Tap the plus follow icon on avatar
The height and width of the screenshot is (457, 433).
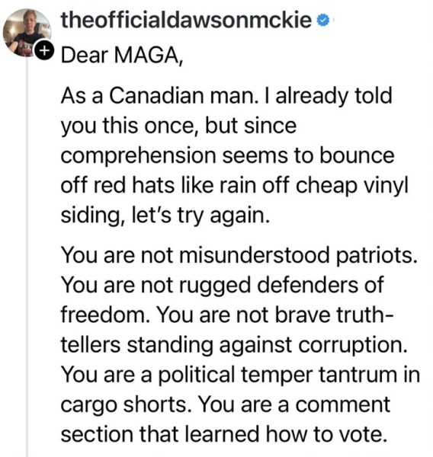(x=44, y=50)
